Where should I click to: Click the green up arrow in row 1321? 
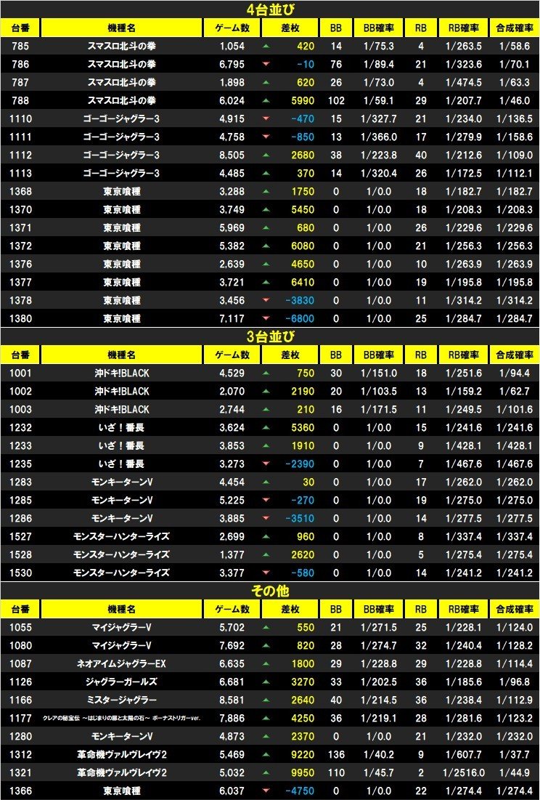pos(266,773)
